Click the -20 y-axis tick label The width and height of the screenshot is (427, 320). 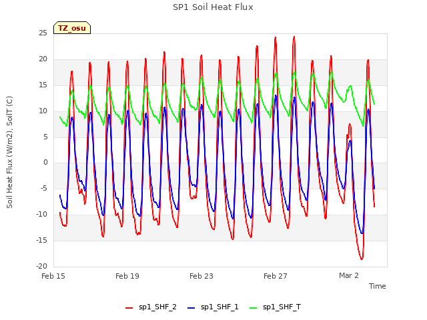(41, 267)
